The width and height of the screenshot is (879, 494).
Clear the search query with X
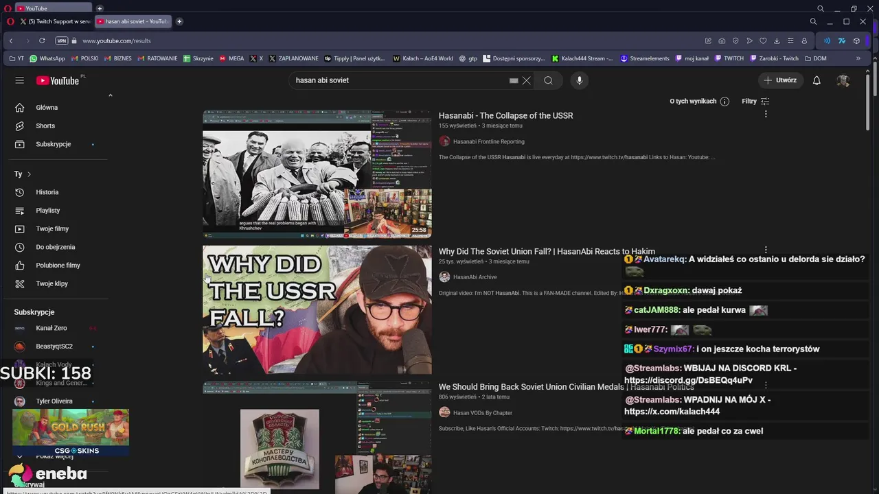tap(527, 80)
